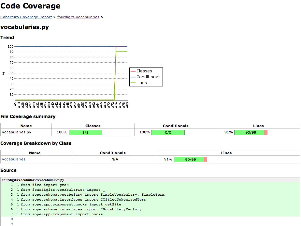
Task: Click the Code Coverage page title
Action: tap(30, 6)
